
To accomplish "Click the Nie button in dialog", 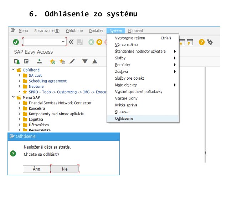I will pos(65,169).
